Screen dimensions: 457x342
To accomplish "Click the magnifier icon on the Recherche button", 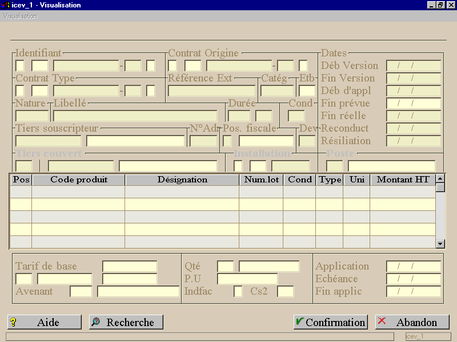I will [95, 321].
